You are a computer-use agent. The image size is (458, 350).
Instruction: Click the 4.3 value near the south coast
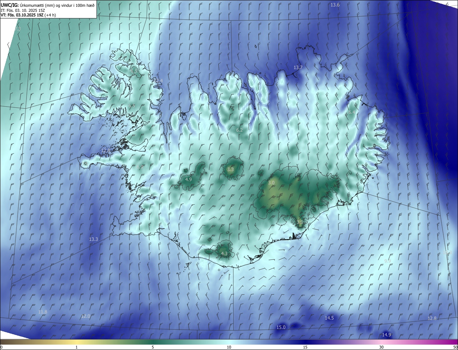[224, 253]
